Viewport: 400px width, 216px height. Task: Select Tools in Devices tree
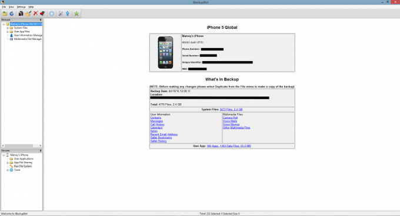17,170
